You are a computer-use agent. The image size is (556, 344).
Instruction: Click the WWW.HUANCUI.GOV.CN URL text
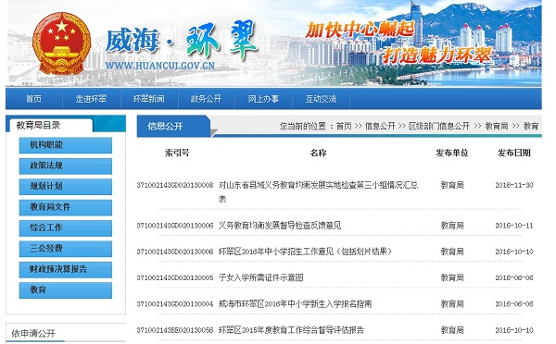[x=160, y=66]
